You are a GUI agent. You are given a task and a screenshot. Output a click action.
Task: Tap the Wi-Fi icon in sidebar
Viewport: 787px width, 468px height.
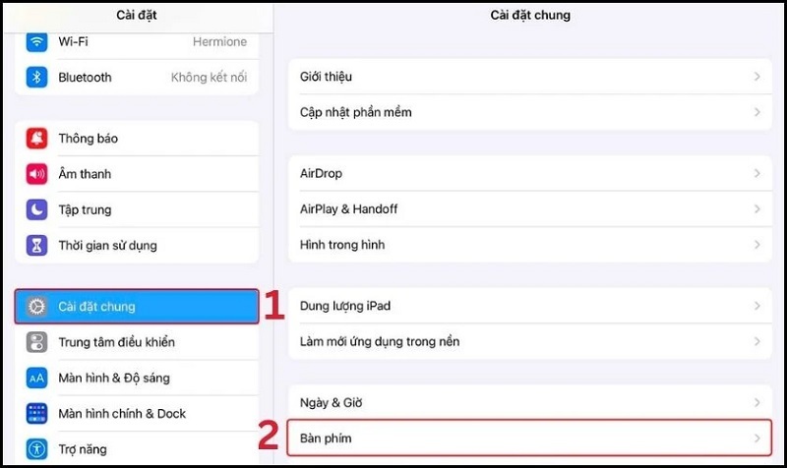(36, 41)
